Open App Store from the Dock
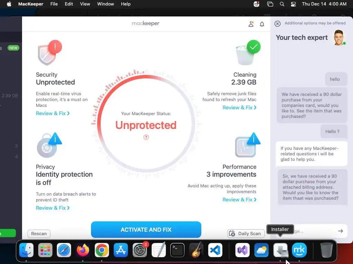 pyautogui.click(x=121, y=250)
